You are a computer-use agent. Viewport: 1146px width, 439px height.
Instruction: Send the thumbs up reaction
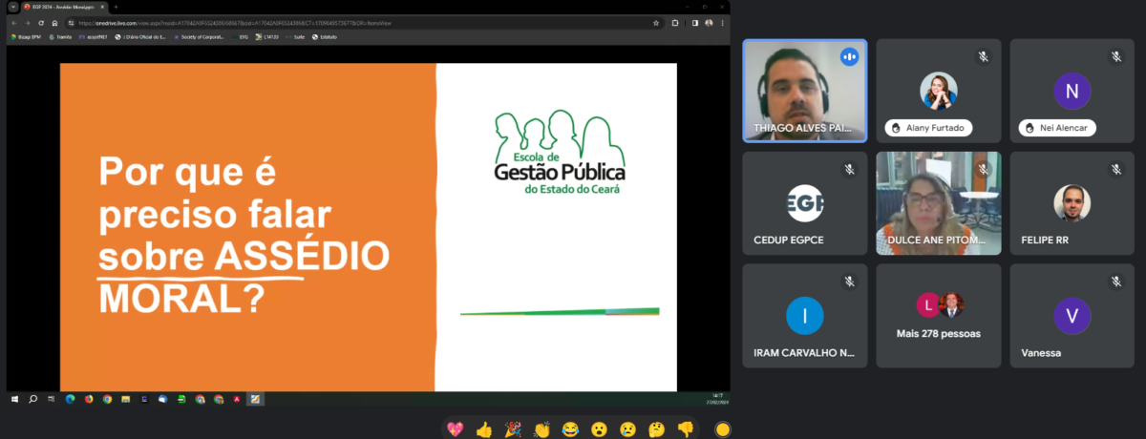point(484,429)
